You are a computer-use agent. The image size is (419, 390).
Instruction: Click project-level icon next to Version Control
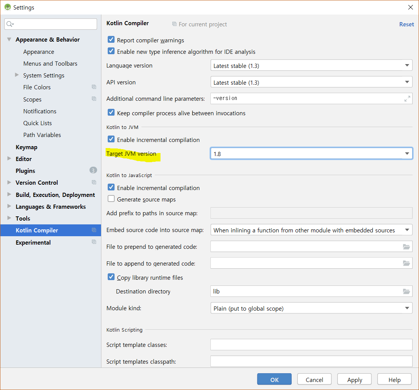click(94, 182)
